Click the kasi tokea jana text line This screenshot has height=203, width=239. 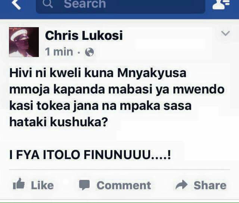point(100,106)
